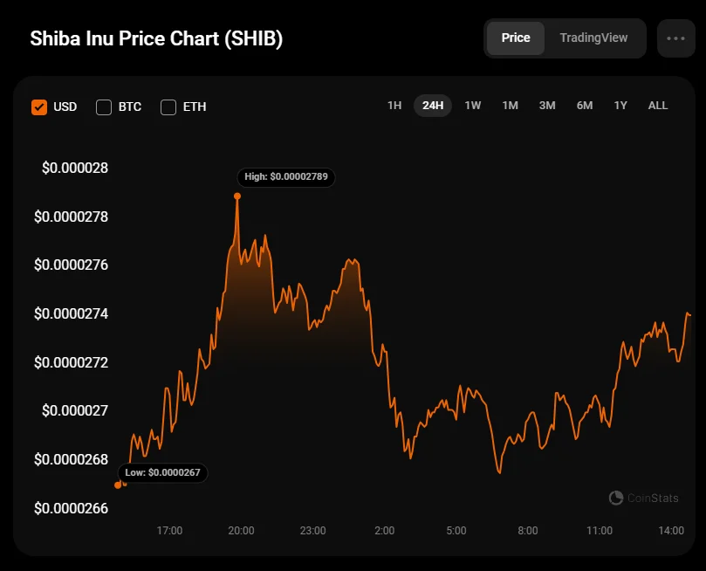Select the 24H time range
The height and width of the screenshot is (571, 706).
click(433, 106)
